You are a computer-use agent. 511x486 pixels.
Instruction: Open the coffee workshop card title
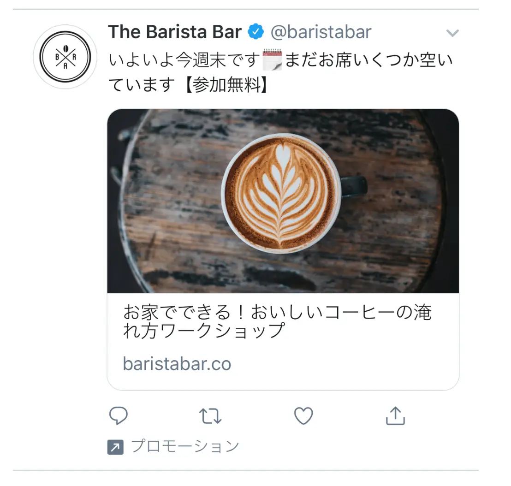pos(277,321)
